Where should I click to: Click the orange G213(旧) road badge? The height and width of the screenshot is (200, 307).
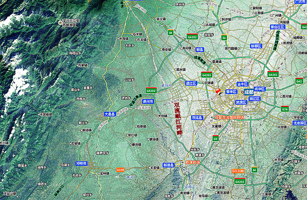pyautogui.click(x=238, y=171)
